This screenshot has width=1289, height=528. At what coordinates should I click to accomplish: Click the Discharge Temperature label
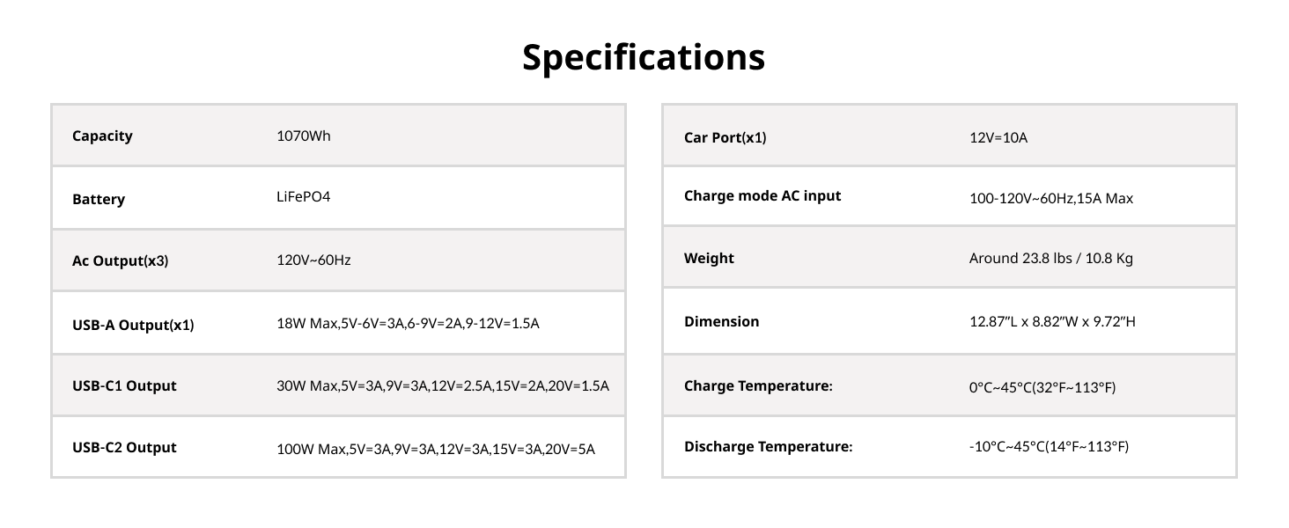768,447
